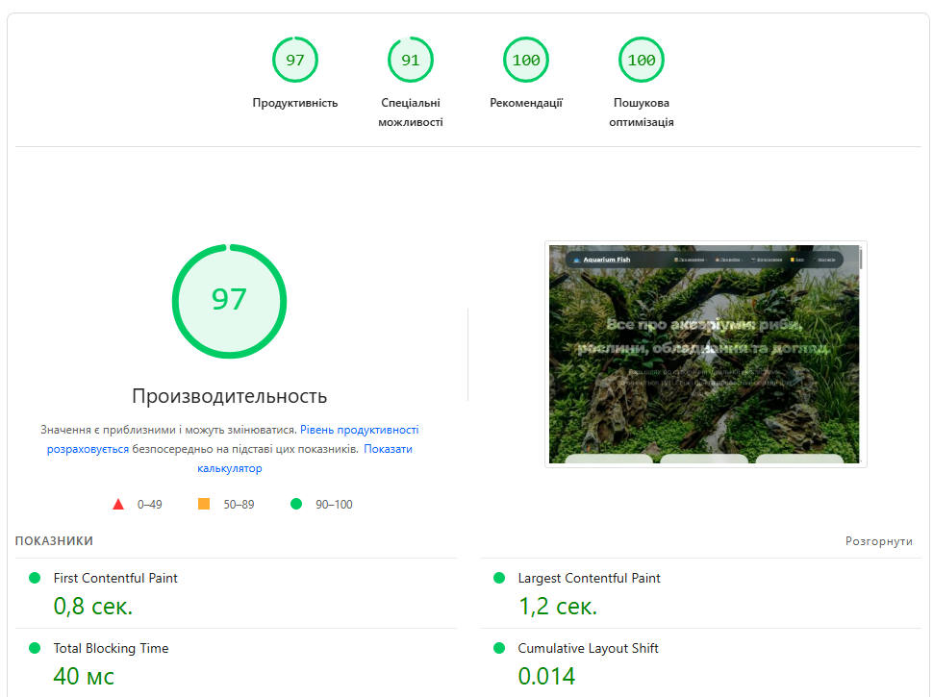Expand the Largest Contentful Paint metric
Screen dimensions: 933x697
589,578
